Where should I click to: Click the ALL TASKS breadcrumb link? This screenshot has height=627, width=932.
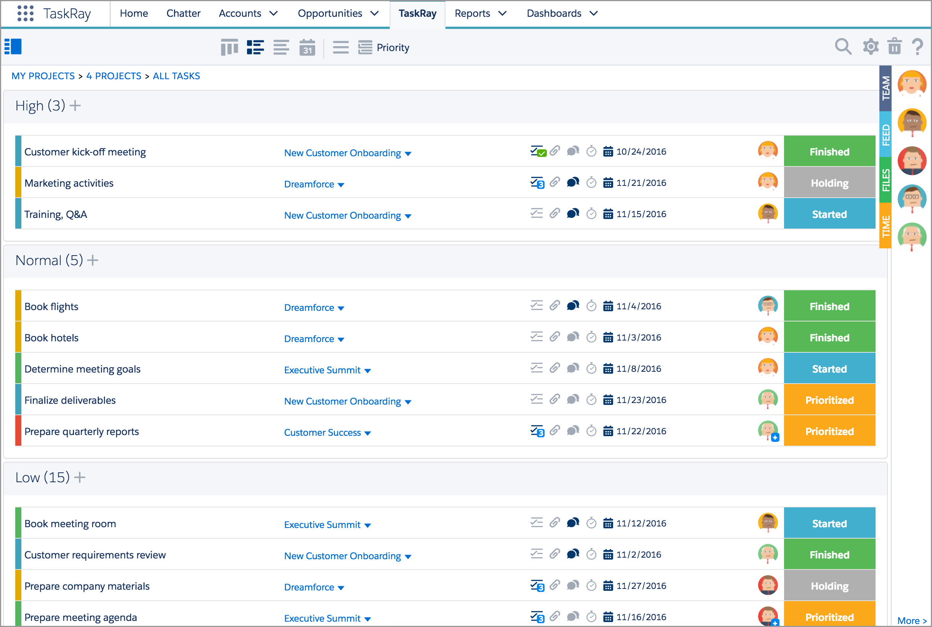coord(176,76)
